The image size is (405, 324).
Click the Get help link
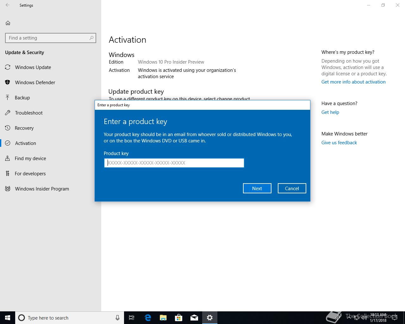pos(330,112)
